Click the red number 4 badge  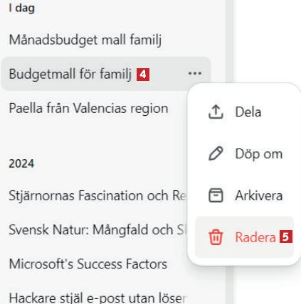[143, 75]
